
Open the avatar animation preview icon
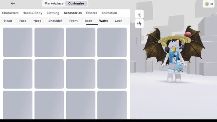click(139, 14)
